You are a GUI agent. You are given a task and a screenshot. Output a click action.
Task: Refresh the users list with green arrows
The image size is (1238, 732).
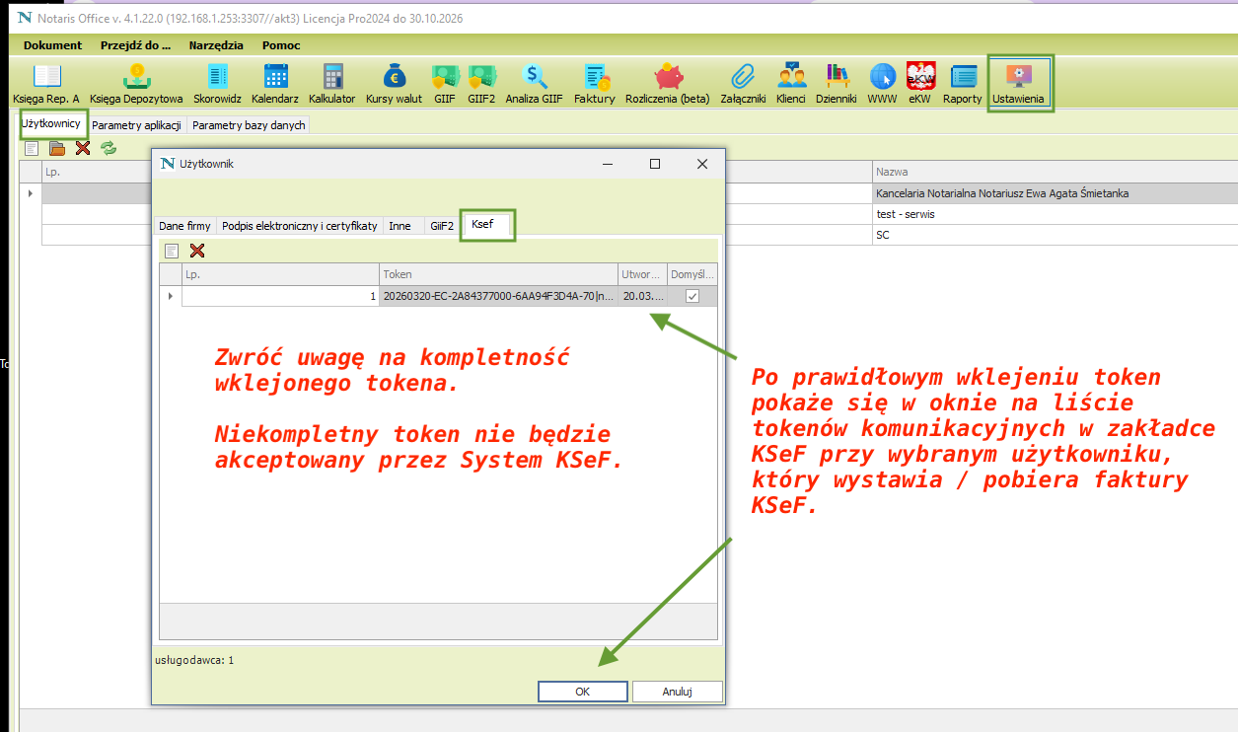[109, 148]
